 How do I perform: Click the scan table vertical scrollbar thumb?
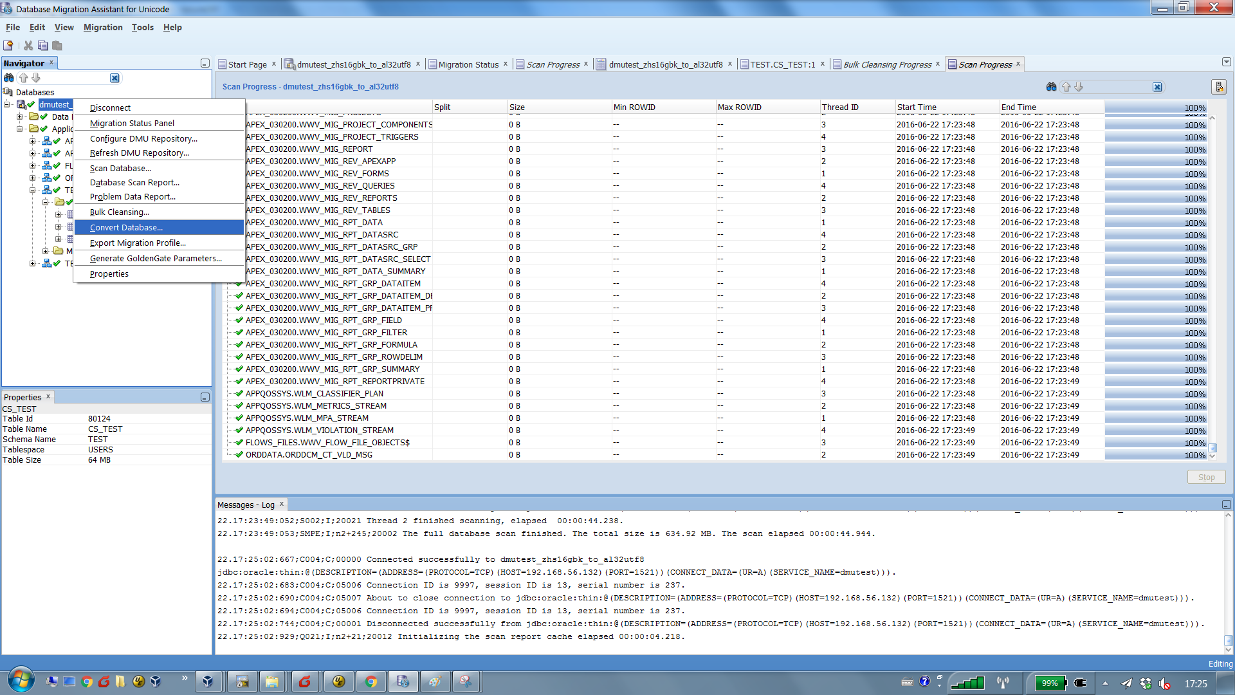pyautogui.click(x=1212, y=448)
